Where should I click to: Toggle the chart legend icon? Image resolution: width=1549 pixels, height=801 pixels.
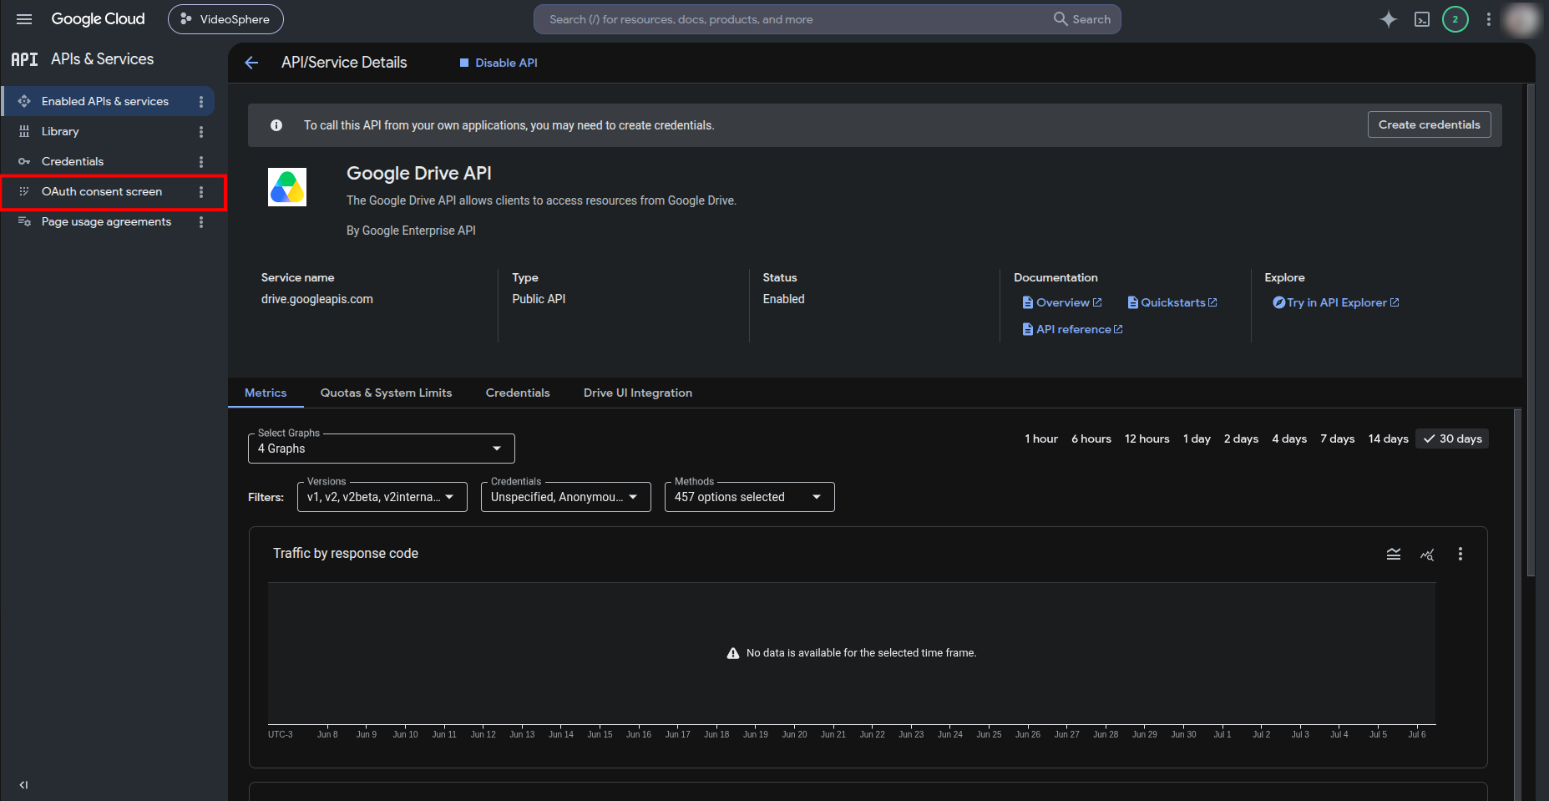[x=1394, y=554]
